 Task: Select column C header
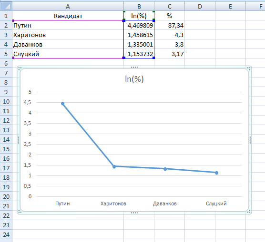tap(170, 6)
